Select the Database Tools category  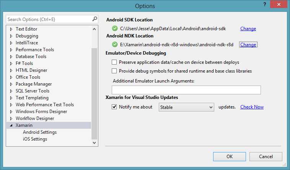pyautogui.click(x=31, y=57)
